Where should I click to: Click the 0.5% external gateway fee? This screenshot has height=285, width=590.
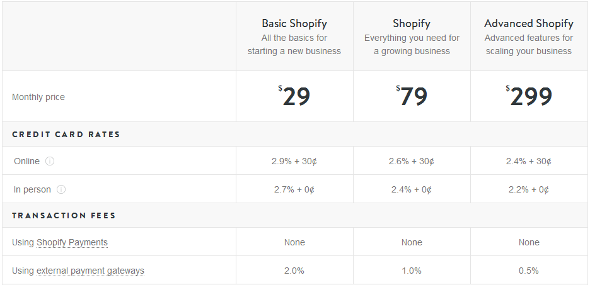[529, 271]
